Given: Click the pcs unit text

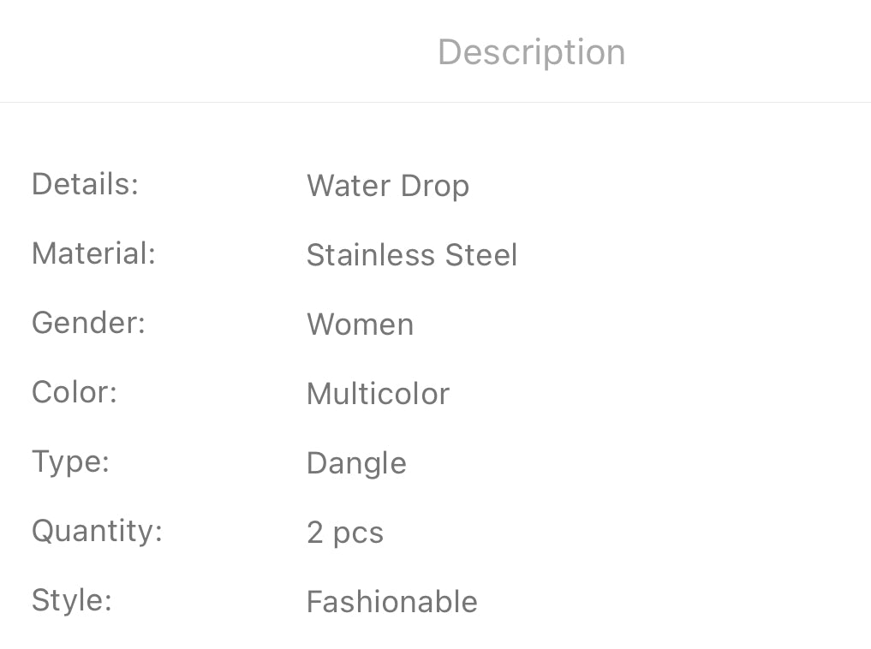Looking at the screenshot, I should pos(358,533).
